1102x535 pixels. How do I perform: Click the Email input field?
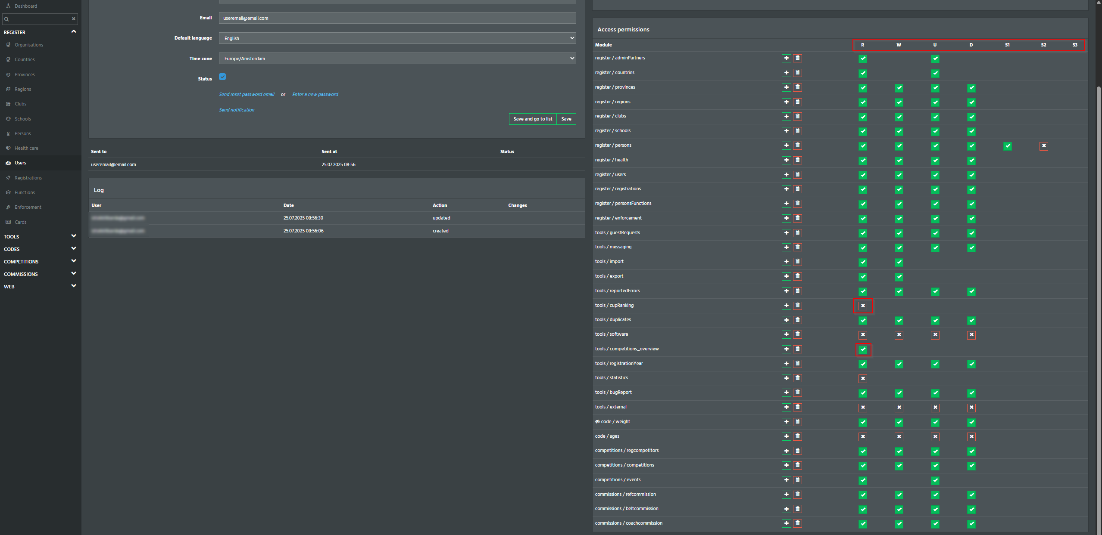click(397, 18)
